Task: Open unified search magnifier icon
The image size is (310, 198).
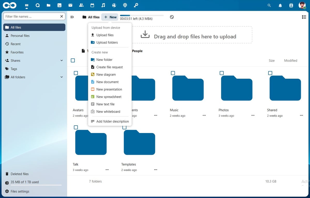Action: 269,5
